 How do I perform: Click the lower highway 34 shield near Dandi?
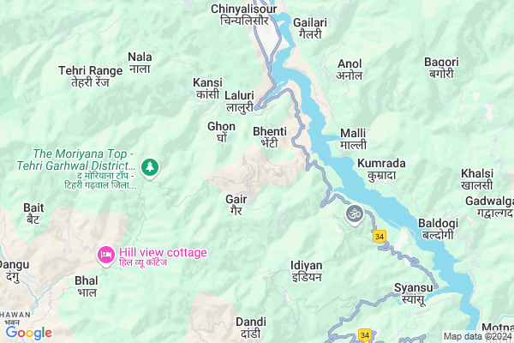pyautogui.click(x=365, y=334)
